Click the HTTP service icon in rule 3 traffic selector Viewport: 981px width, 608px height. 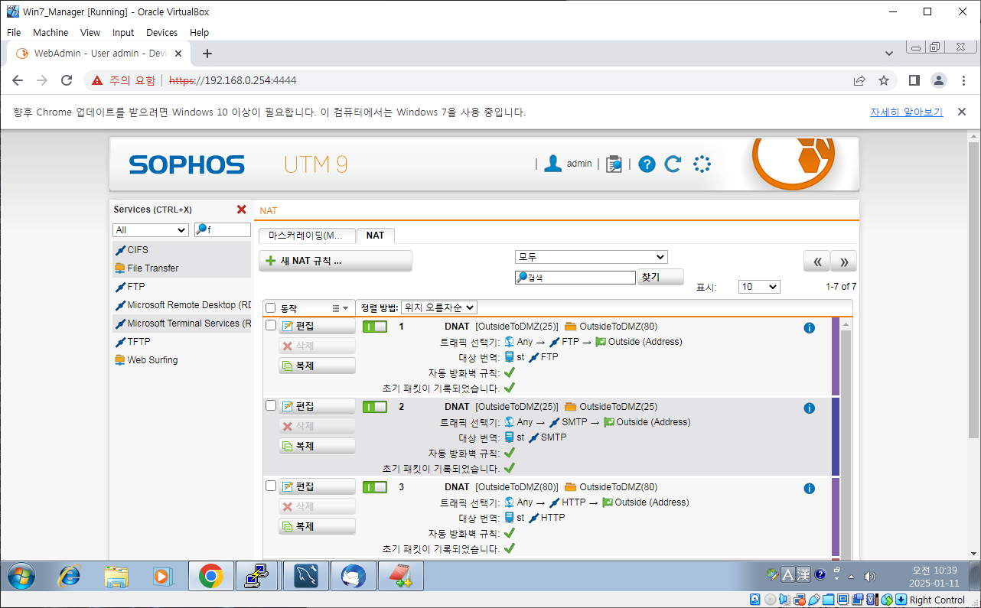pos(555,502)
